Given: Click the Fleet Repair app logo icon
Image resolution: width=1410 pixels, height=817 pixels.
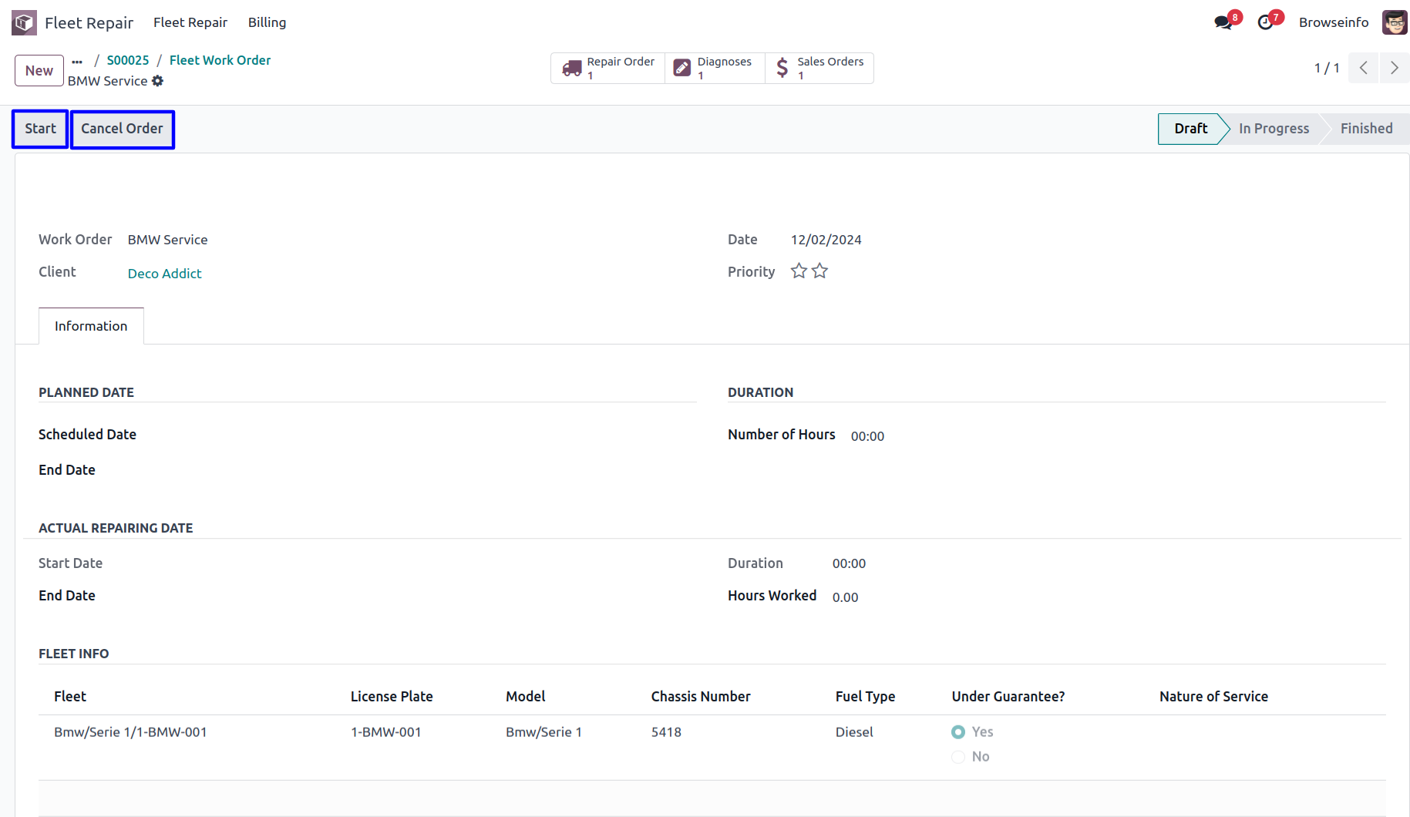Looking at the screenshot, I should (x=24, y=22).
